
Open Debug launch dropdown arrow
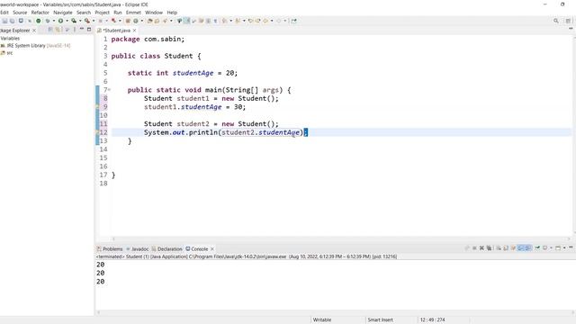[x=54, y=21]
